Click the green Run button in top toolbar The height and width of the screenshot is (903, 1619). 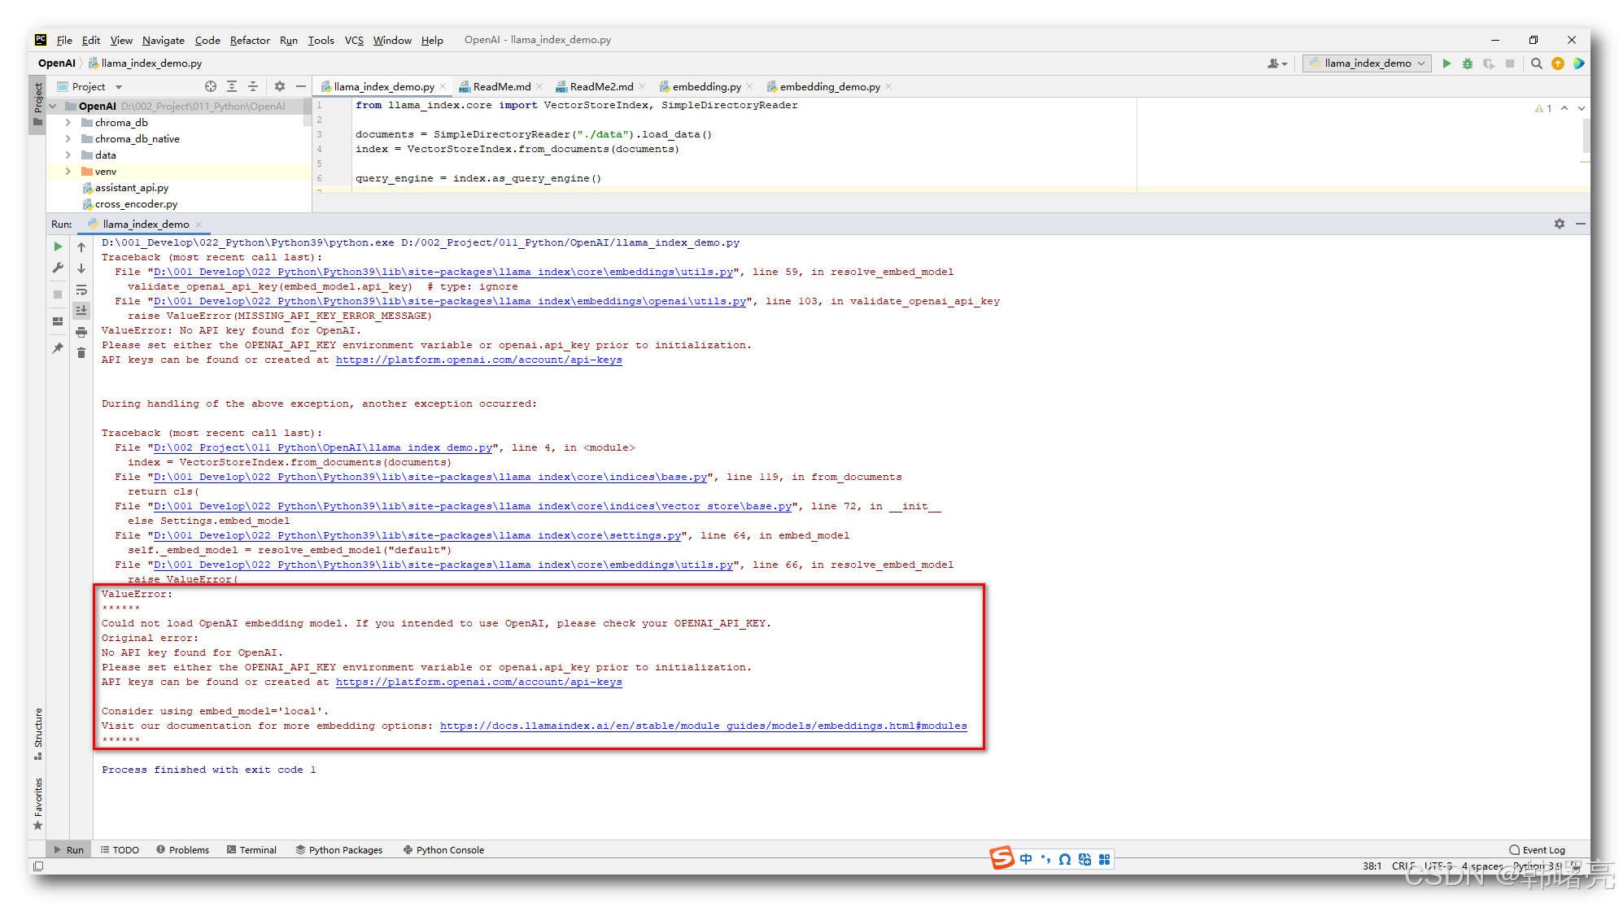[x=1447, y=63]
